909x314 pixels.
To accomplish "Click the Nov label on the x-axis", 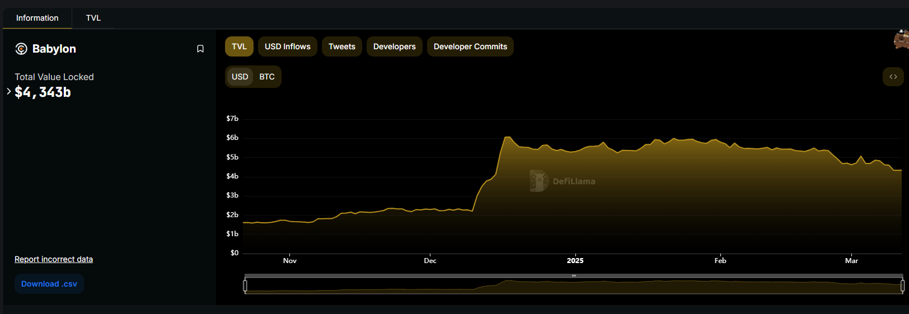I will [290, 261].
